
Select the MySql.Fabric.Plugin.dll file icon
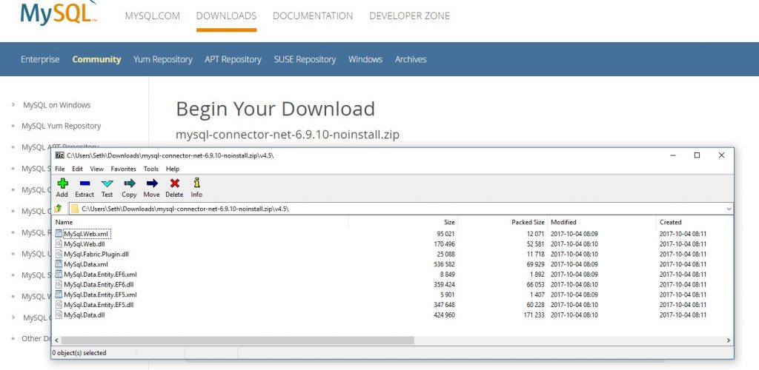pos(59,254)
